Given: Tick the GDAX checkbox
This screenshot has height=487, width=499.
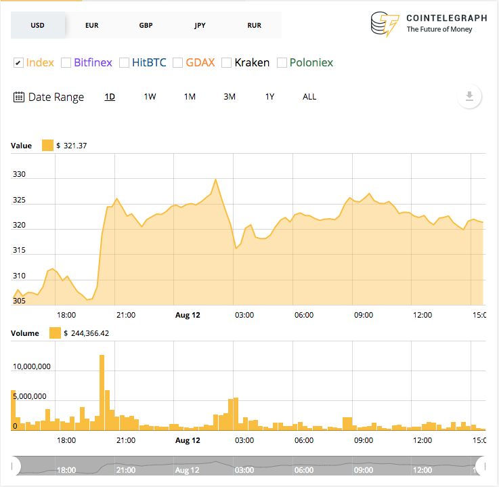Looking at the screenshot, I should click(177, 63).
